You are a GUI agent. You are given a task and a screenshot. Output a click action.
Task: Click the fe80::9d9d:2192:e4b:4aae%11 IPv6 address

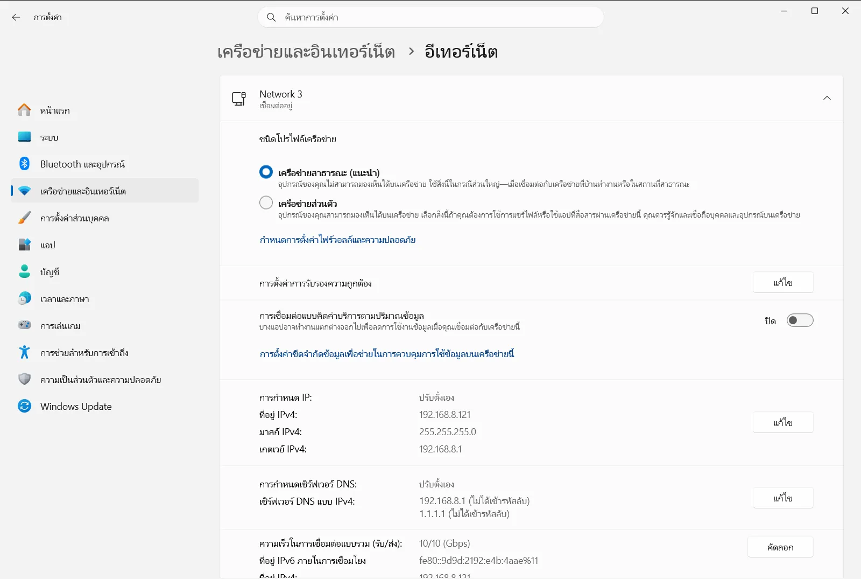pos(478,561)
